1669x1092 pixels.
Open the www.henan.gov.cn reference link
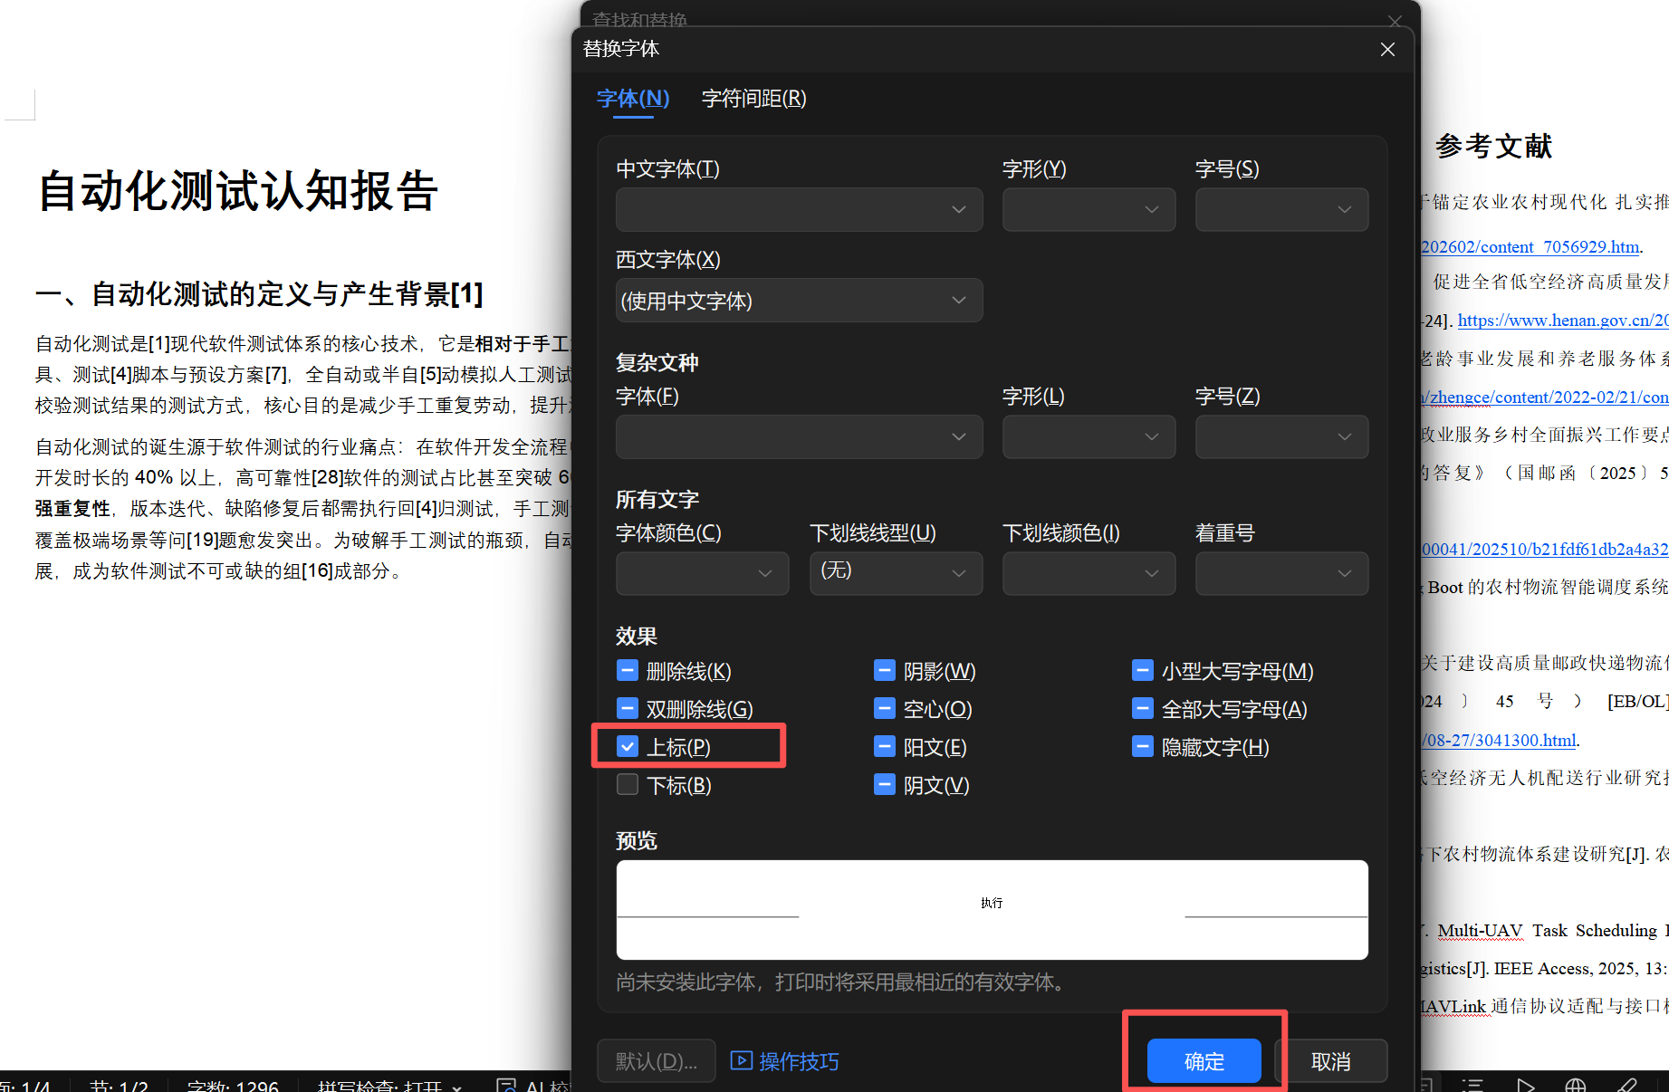(1562, 320)
